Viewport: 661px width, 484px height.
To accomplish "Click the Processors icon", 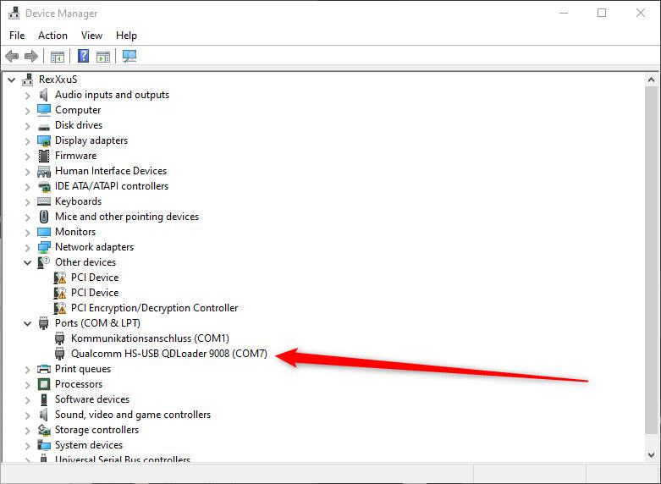I will pos(44,384).
